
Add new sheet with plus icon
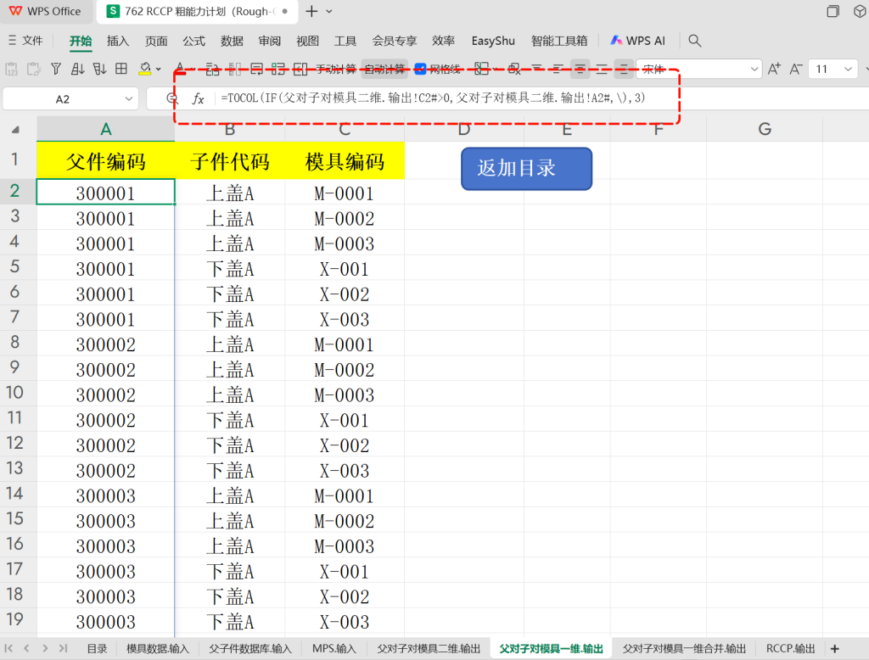(835, 648)
